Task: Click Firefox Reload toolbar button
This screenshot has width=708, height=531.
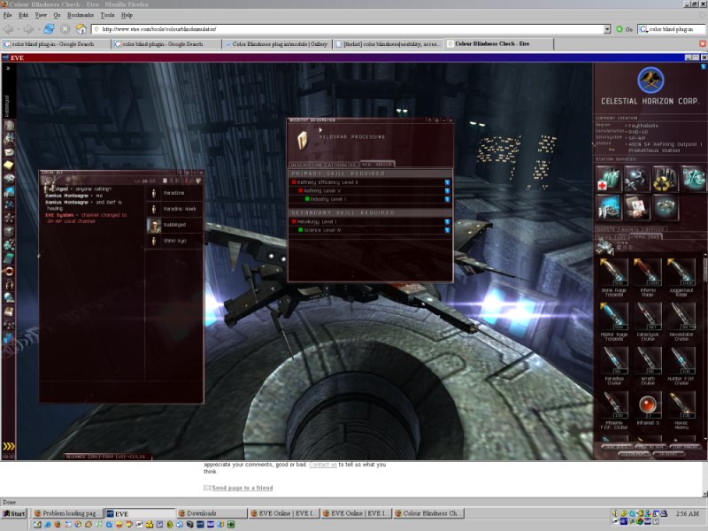Action: pos(49,29)
